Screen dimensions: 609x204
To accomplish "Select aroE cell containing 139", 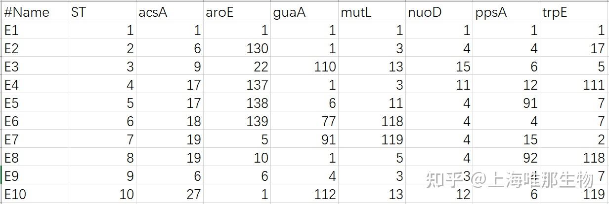I will pyautogui.click(x=237, y=121).
